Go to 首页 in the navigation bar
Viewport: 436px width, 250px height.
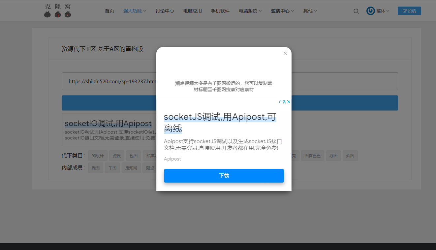pos(109,11)
